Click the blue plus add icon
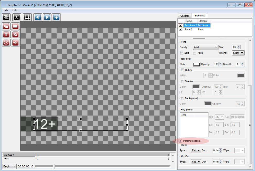255x171 pixels. [x=56, y=17]
